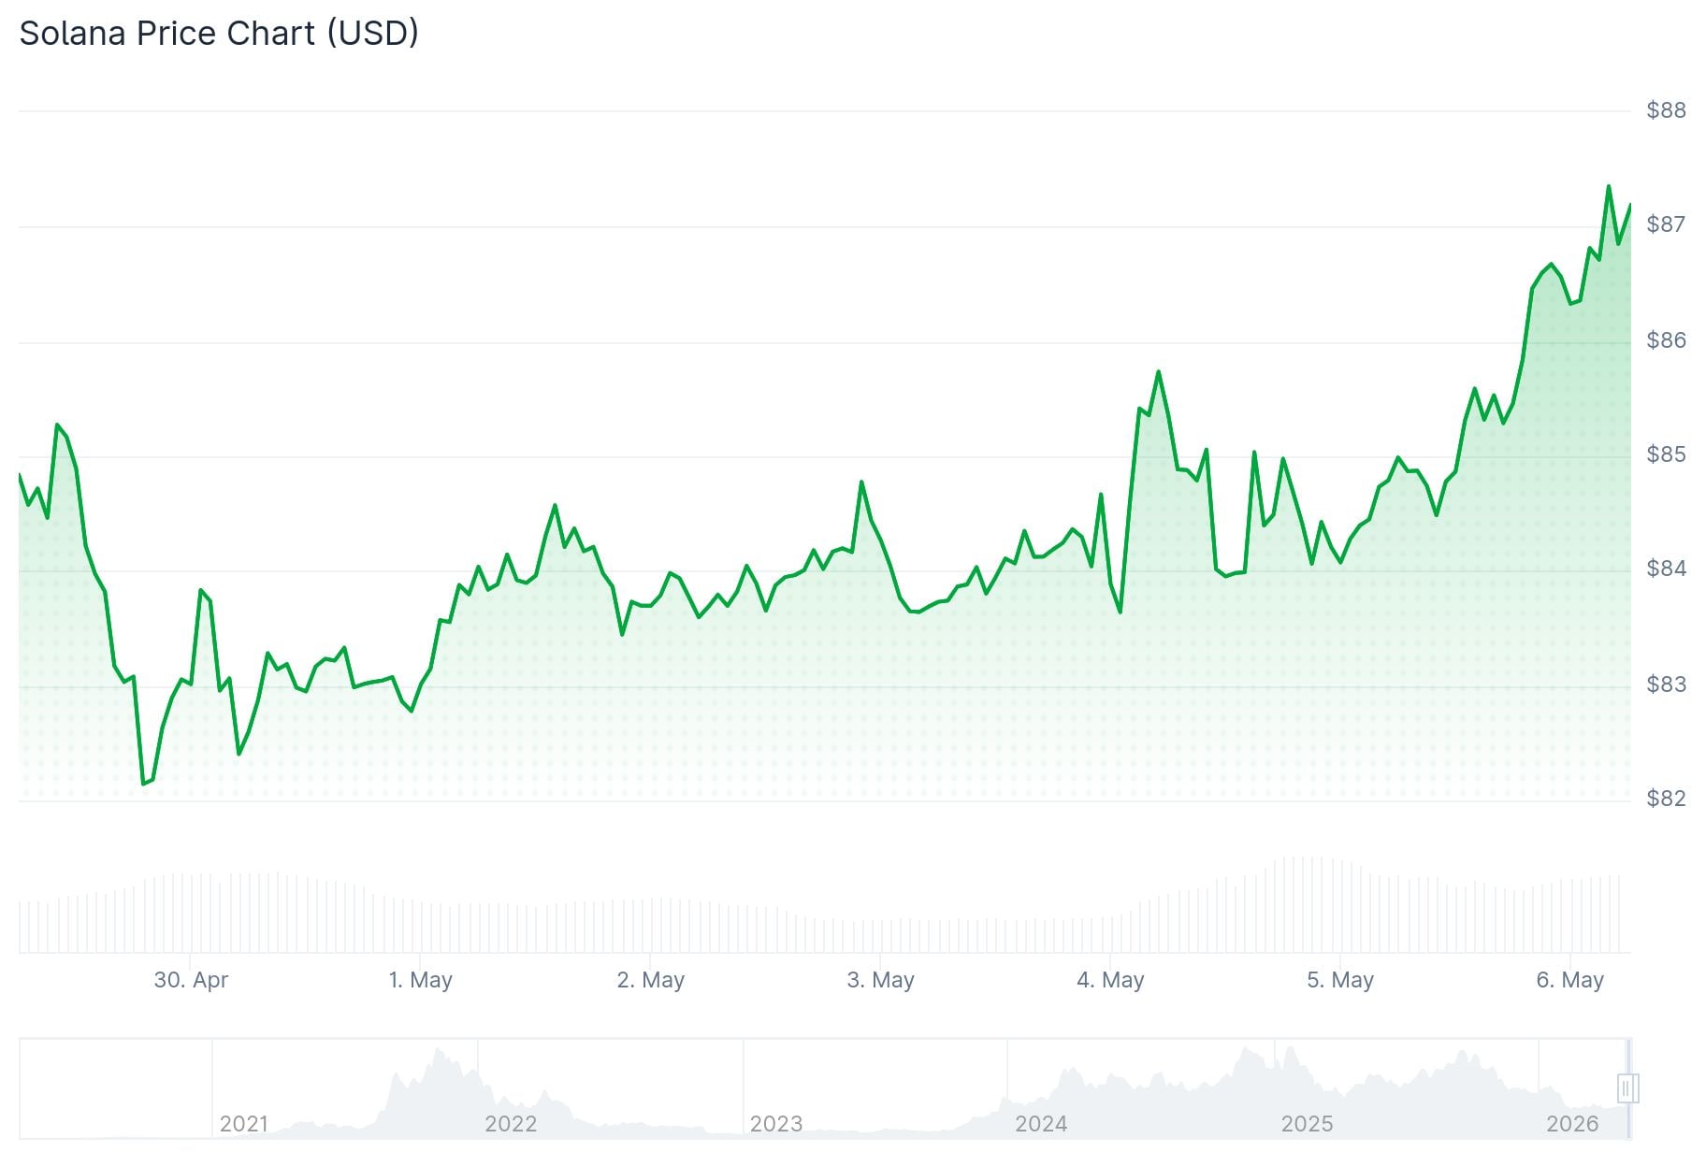The width and height of the screenshot is (1706, 1167).
Task: Select the 5. May date label
Action: 1340,980
